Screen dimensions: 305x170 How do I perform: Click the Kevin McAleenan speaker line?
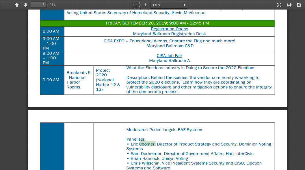136,13
